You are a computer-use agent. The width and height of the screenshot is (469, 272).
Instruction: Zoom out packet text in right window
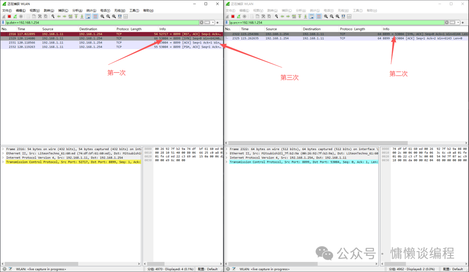(x=331, y=16)
